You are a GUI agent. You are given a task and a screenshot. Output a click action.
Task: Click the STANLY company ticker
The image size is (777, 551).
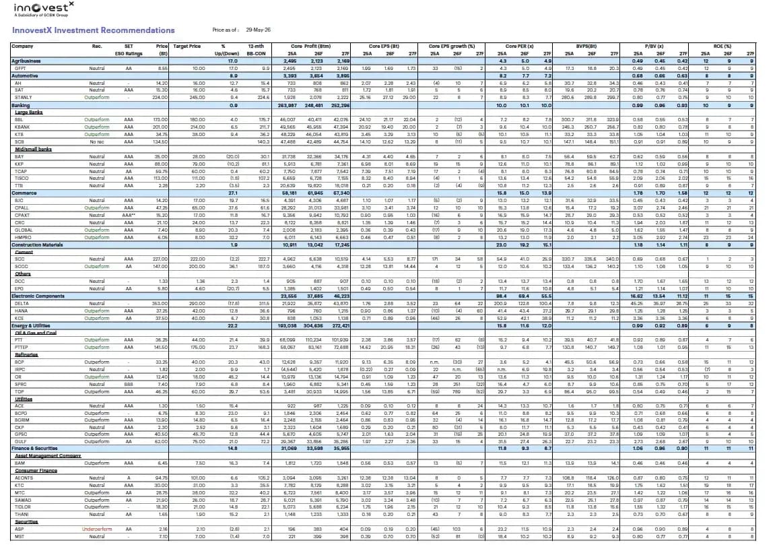coord(24,98)
